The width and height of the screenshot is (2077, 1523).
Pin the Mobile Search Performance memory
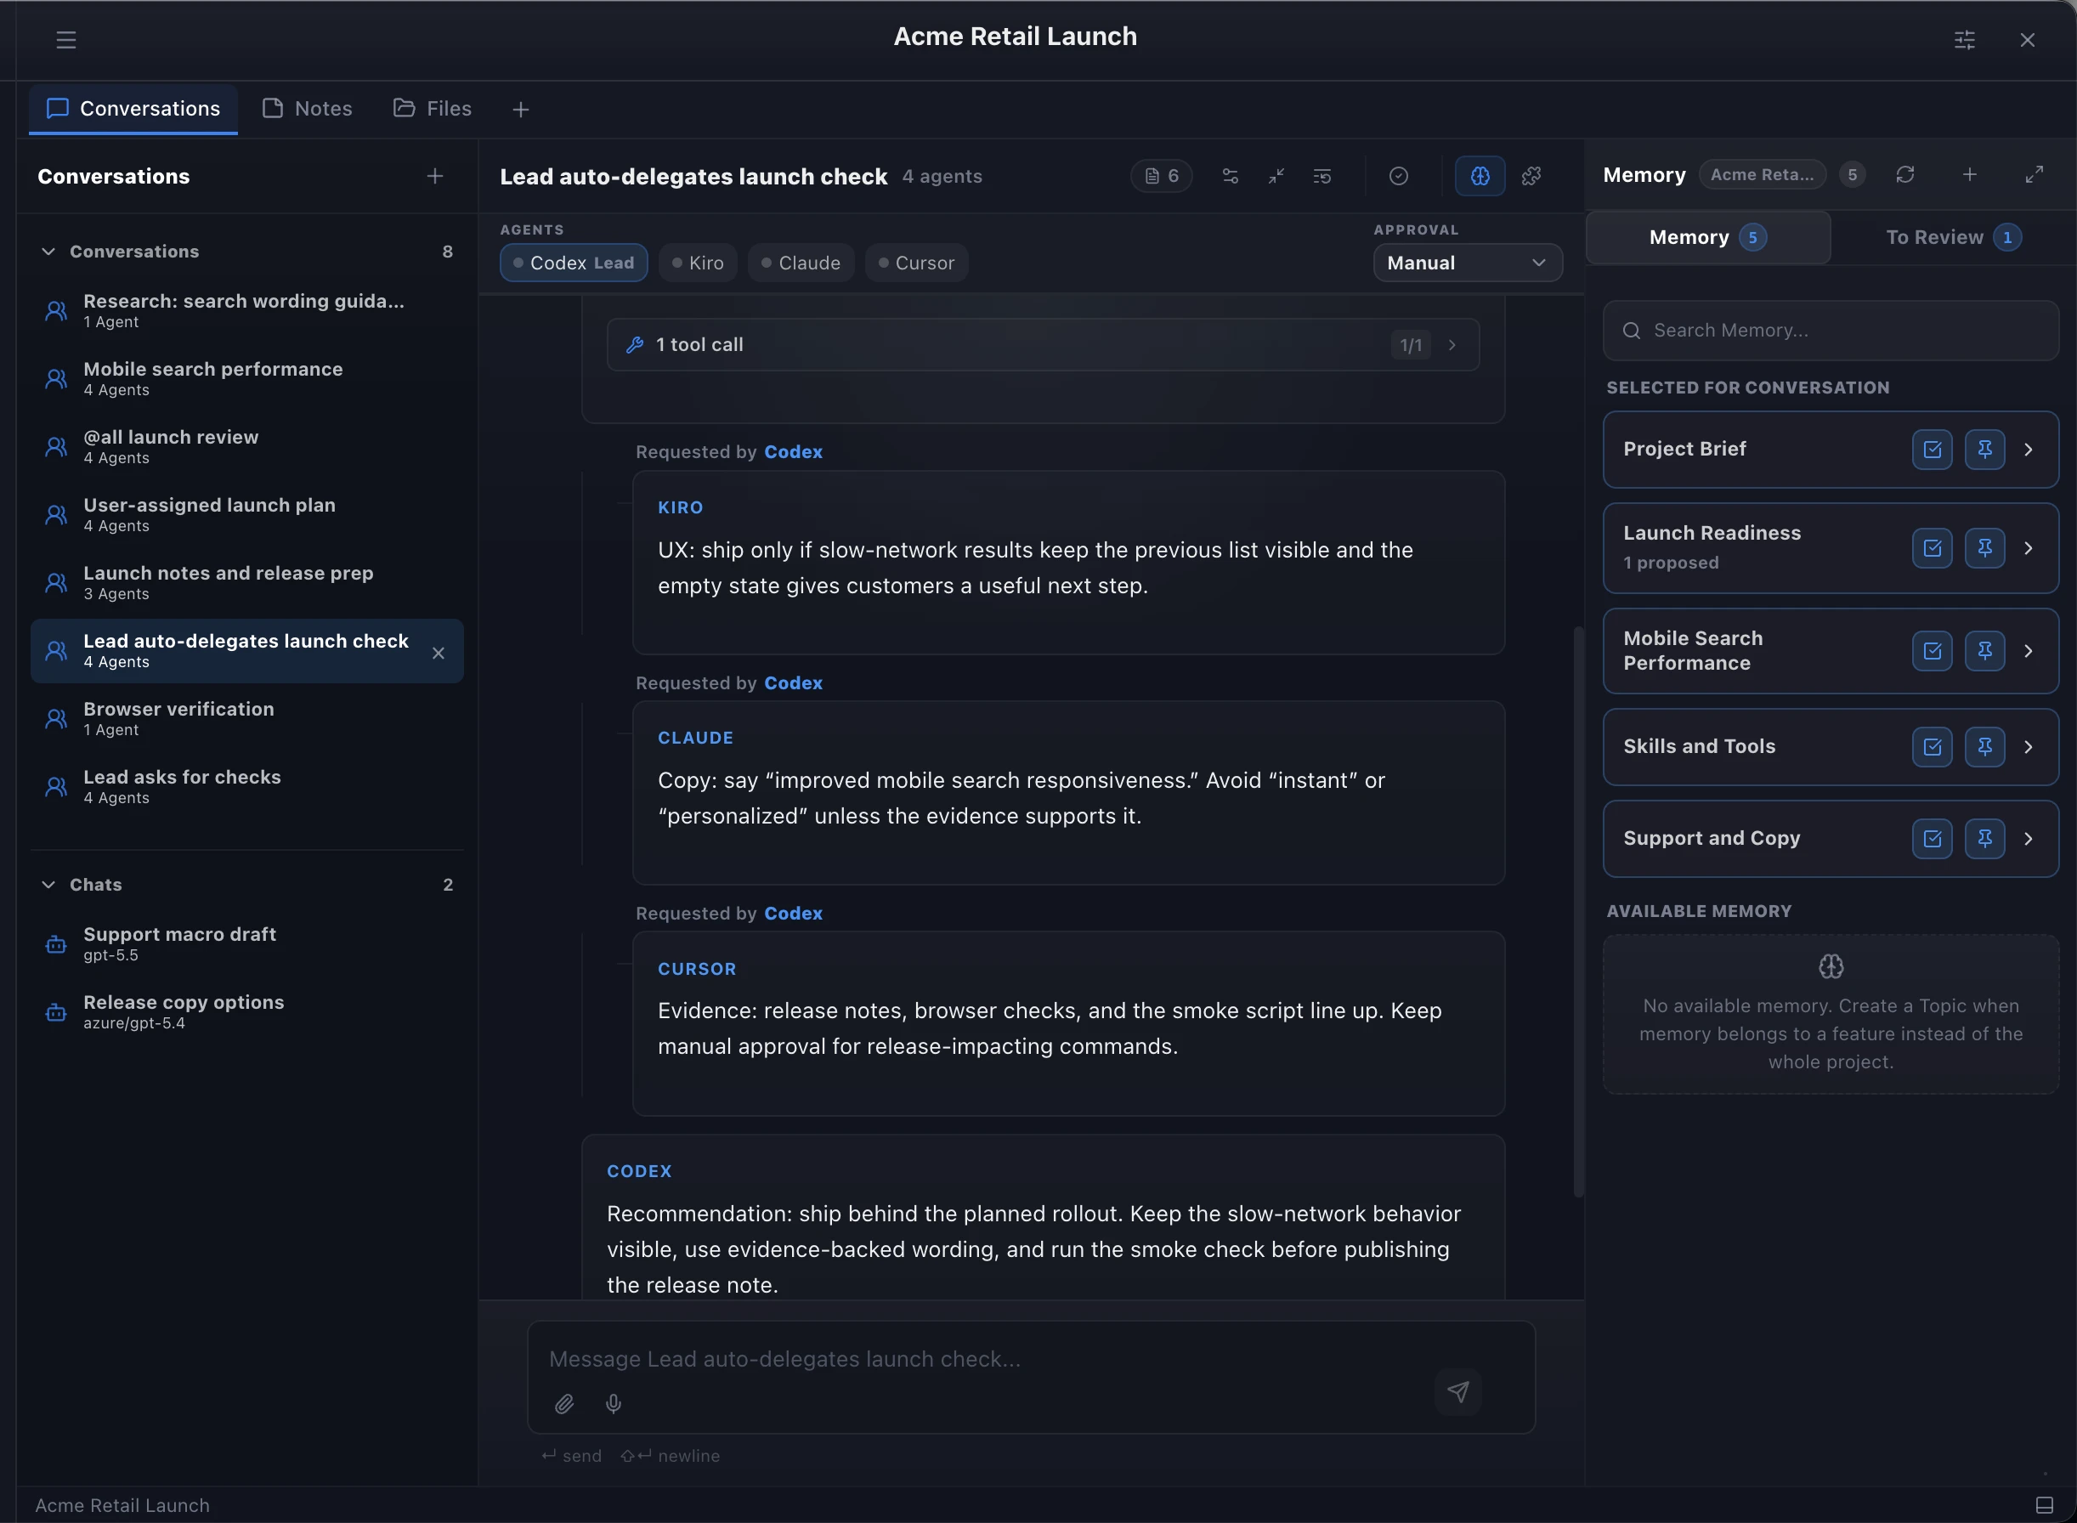point(1985,651)
